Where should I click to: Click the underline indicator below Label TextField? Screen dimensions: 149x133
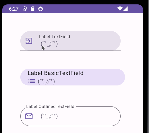[x=70, y=51]
